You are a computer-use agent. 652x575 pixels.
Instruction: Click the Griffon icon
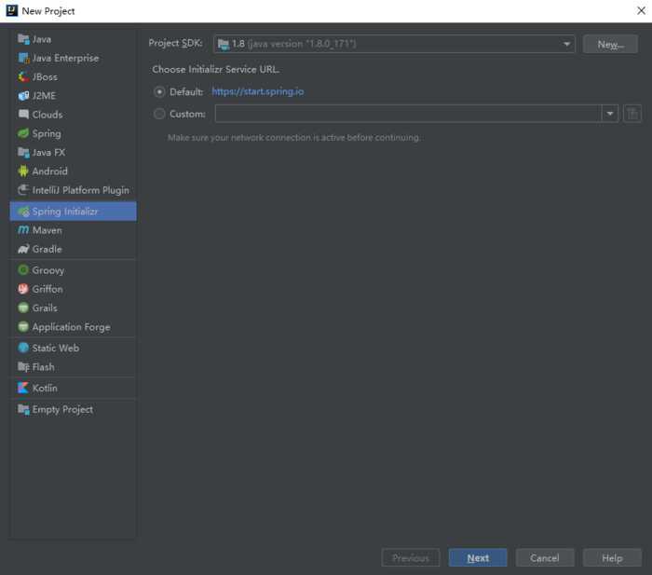click(23, 289)
